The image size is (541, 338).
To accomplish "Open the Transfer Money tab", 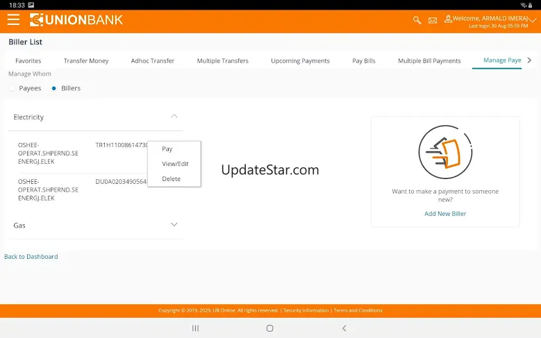I will click(x=86, y=60).
